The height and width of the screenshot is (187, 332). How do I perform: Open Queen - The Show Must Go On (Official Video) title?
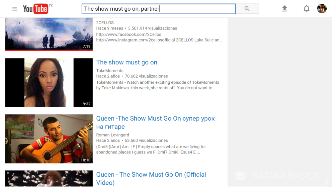point(151,178)
